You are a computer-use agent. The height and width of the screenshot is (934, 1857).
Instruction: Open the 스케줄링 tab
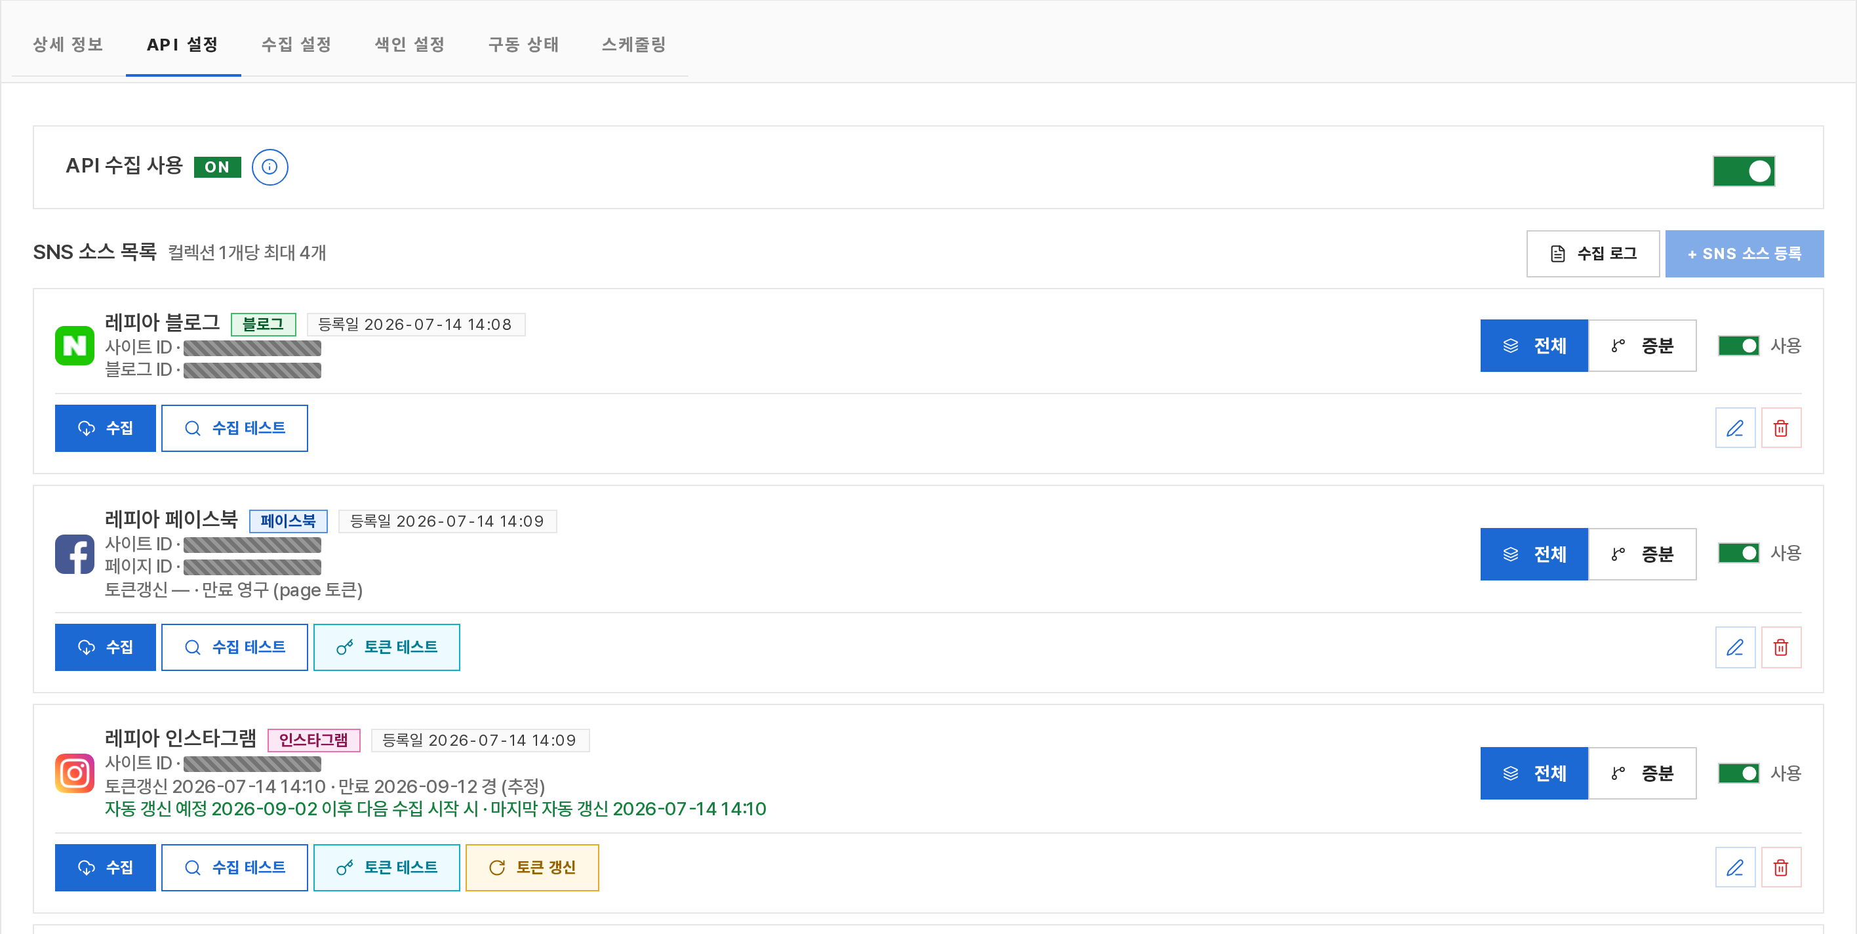pos(633,45)
